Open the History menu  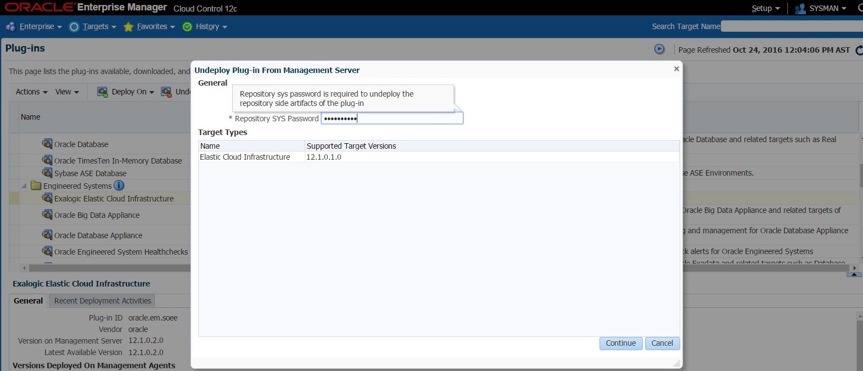click(x=211, y=26)
